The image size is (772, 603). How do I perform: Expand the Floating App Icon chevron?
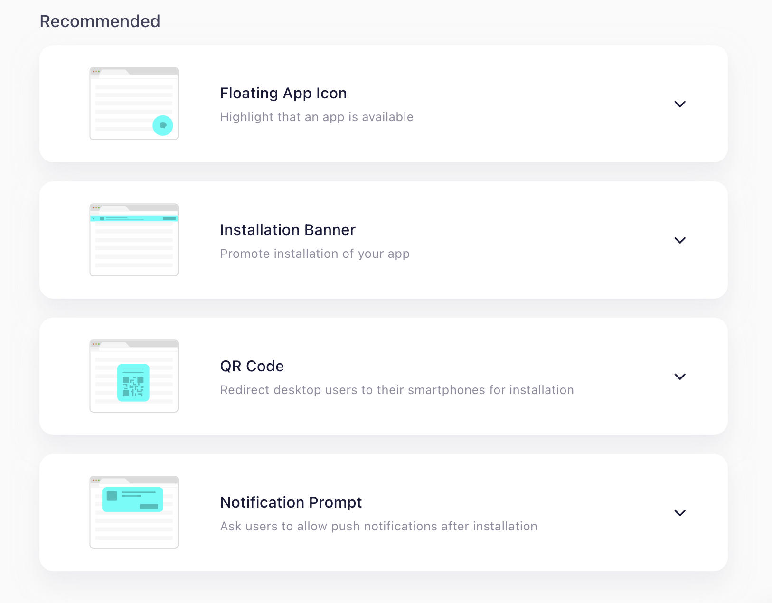click(x=680, y=104)
